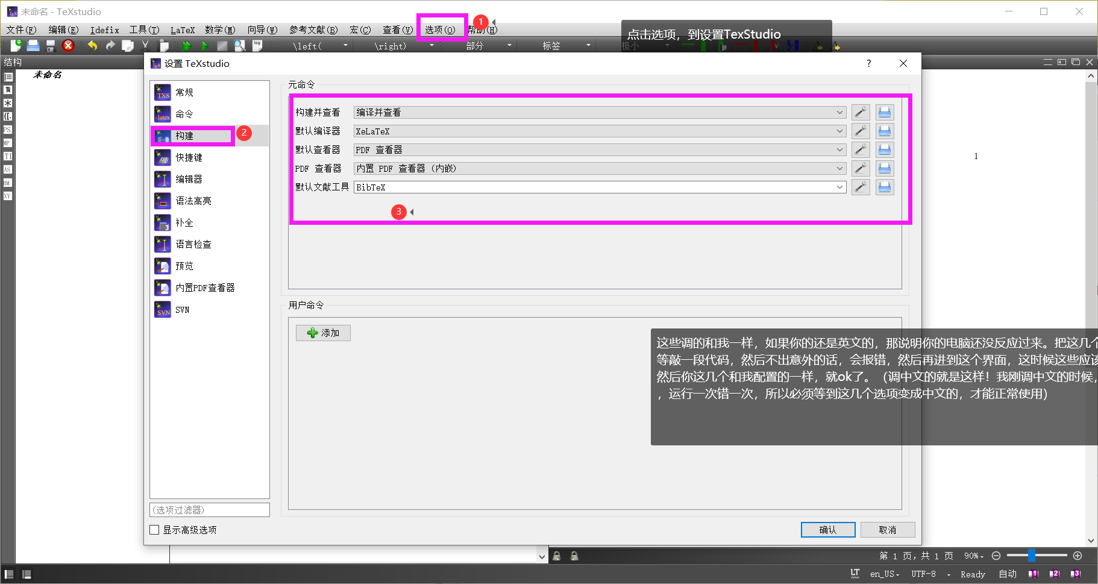Enable the 显示高级选项 checkbox

point(154,530)
